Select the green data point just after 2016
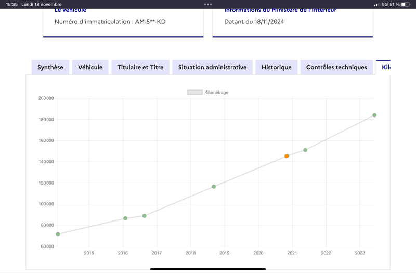This screenshot has height=273, width=416. pyautogui.click(x=125, y=218)
